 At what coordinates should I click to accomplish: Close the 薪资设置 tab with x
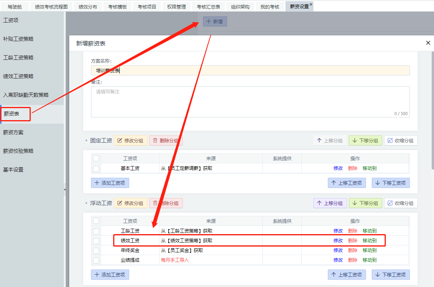tap(311, 4)
